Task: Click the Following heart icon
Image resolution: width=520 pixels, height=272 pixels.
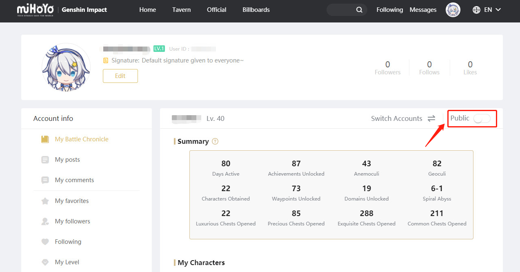Action: (45, 242)
